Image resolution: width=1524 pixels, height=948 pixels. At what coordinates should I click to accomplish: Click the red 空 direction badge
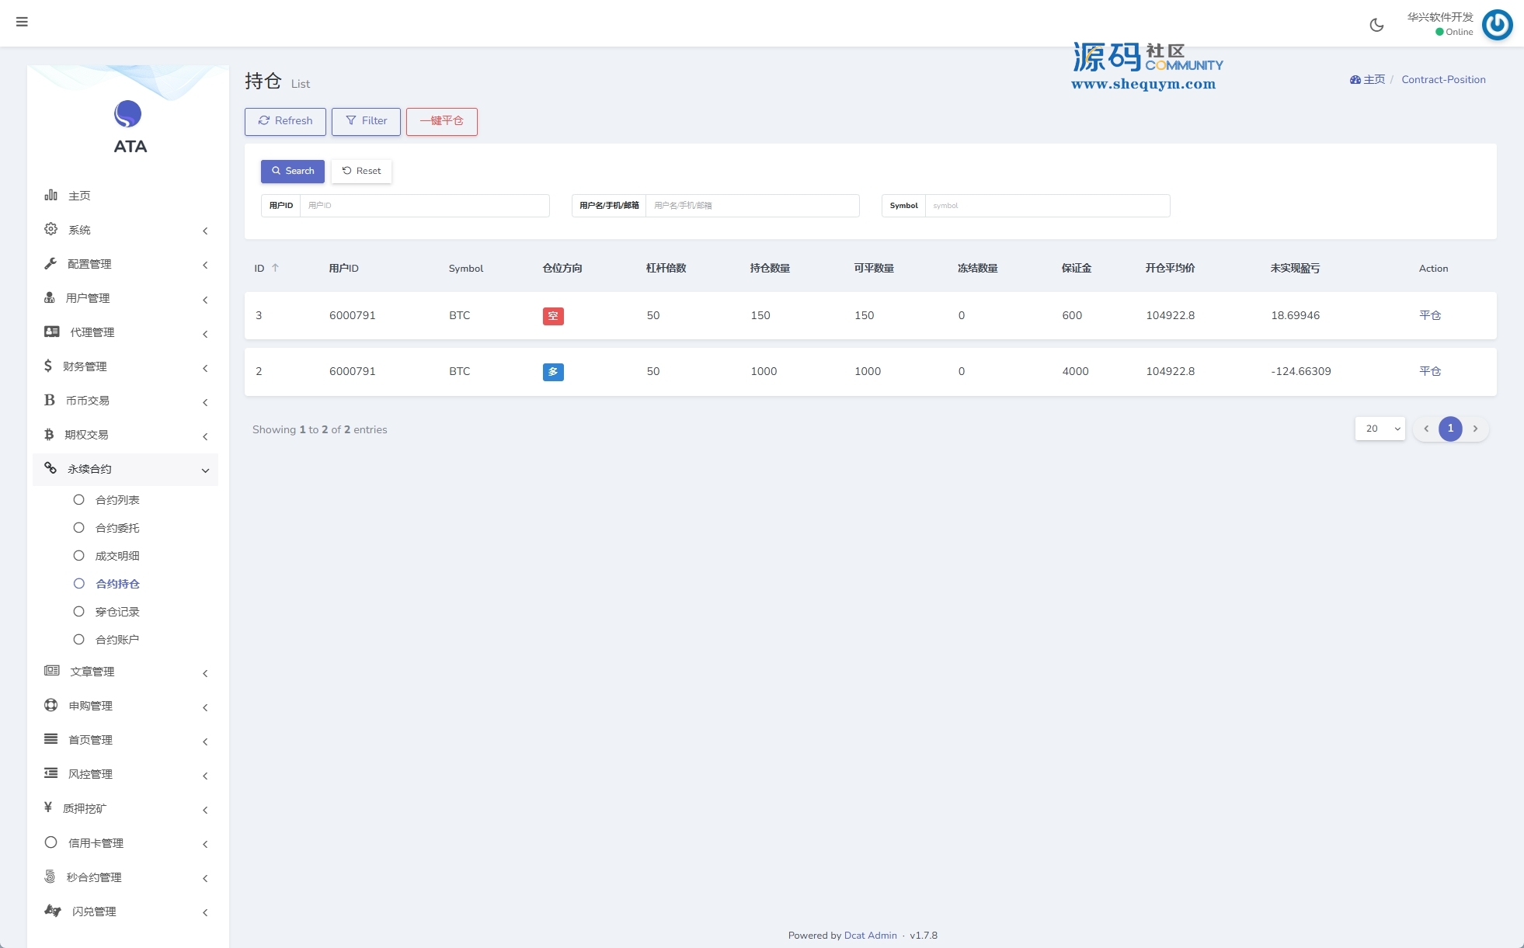[553, 316]
